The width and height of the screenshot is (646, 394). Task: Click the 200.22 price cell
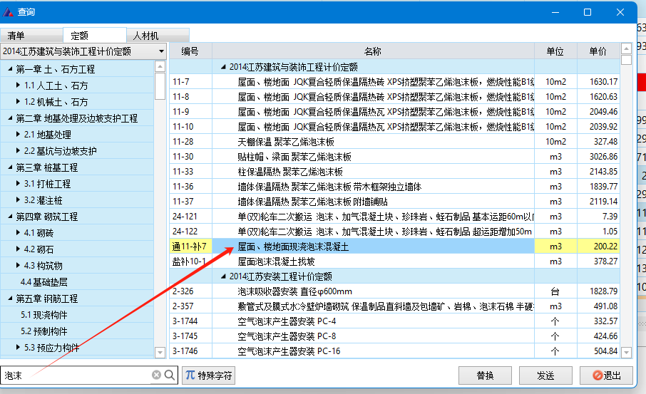coord(598,247)
